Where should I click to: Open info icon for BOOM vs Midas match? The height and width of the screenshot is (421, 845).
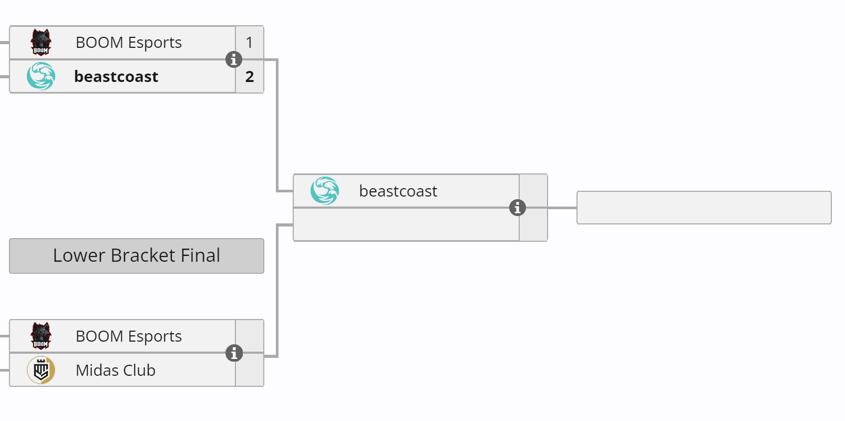pyautogui.click(x=234, y=353)
